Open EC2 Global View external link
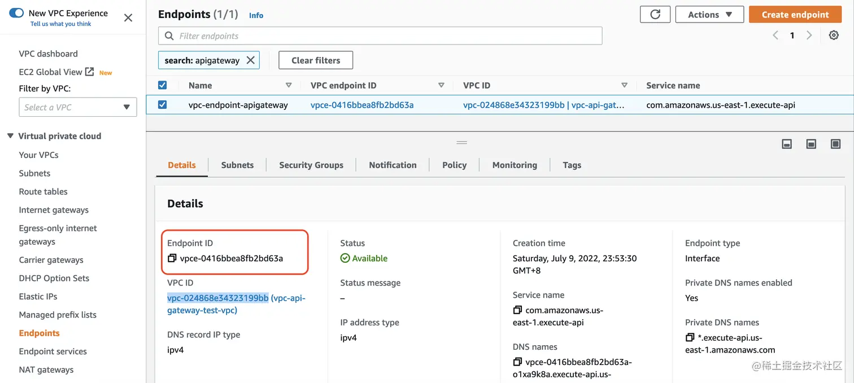 pyautogui.click(x=56, y=72)
